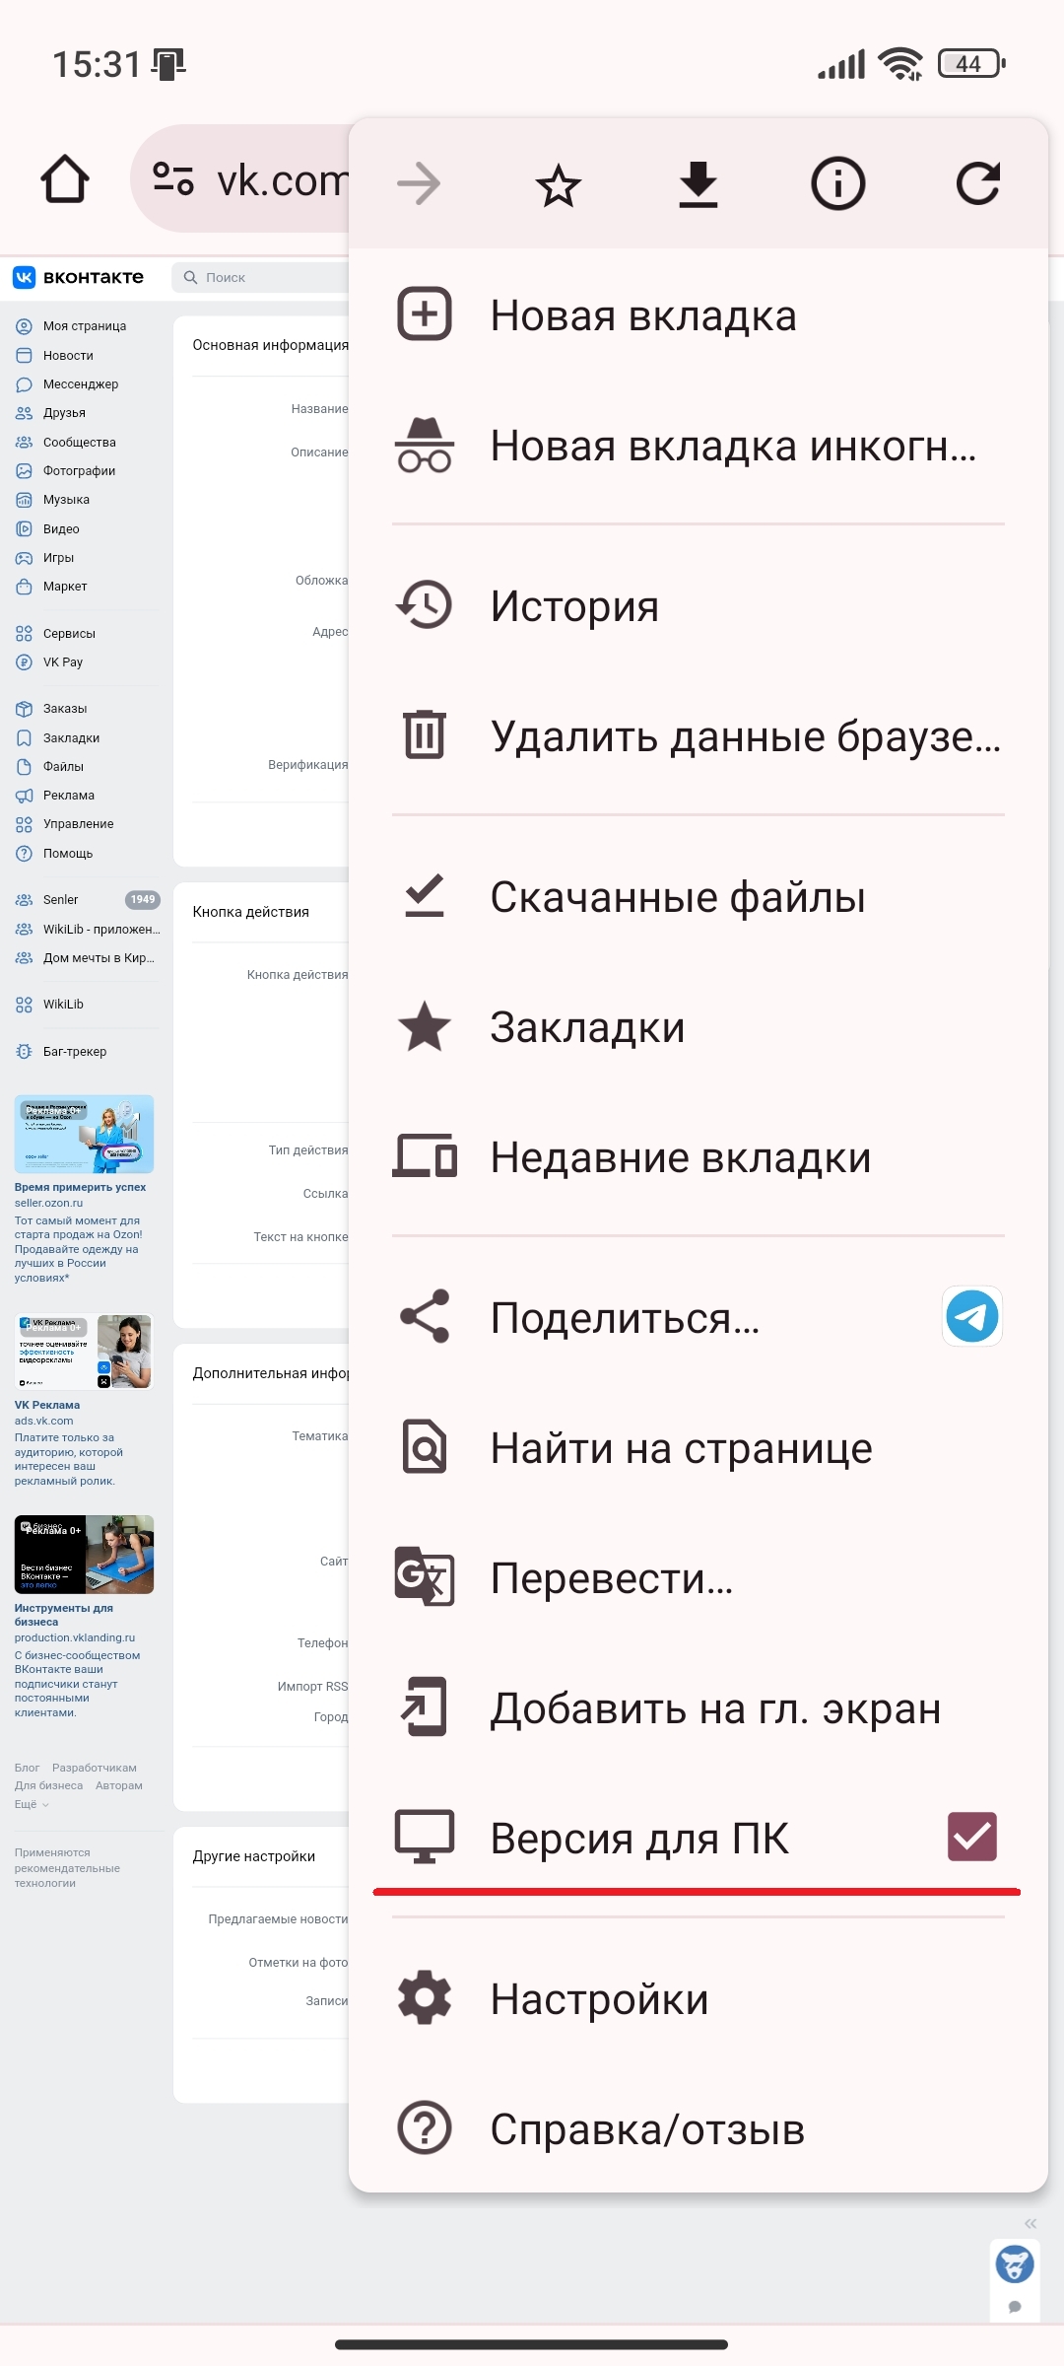Screen dimensions: 1064x2366
Task: Reload the page with refresh icon
Action: tap(977, 184)
